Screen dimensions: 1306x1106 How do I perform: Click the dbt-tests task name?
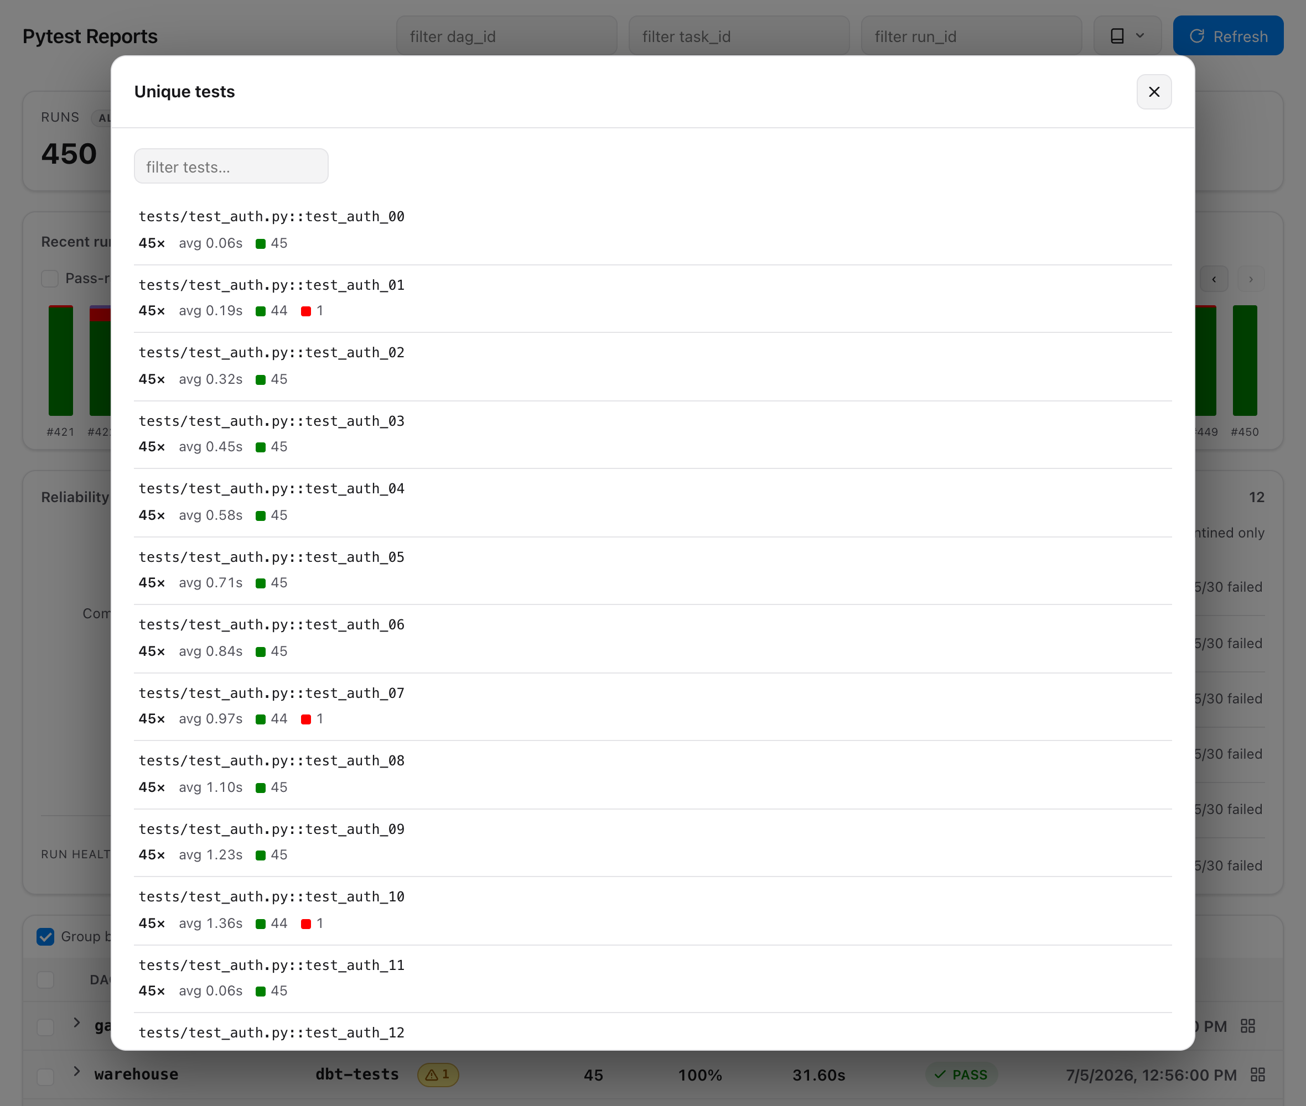[357, 1074]
